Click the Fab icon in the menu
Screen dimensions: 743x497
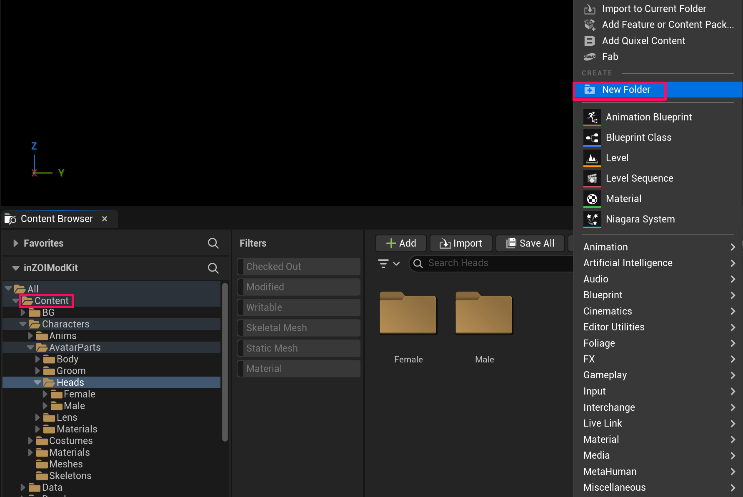pyautogui.click(x=590, y=57)
